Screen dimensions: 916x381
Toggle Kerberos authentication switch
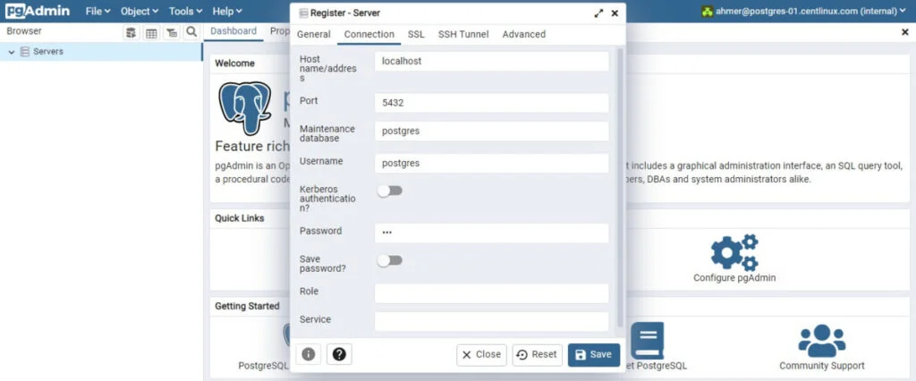tap(390, 191)
